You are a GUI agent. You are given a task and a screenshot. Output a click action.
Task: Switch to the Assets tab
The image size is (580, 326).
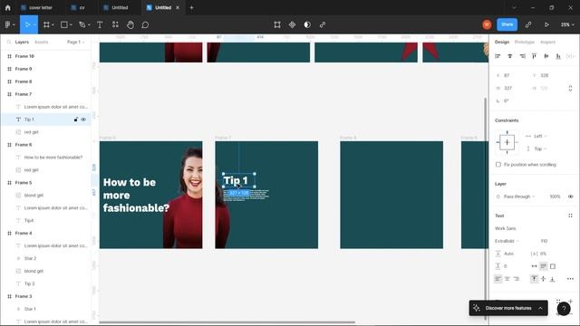(x=41, y=43)
